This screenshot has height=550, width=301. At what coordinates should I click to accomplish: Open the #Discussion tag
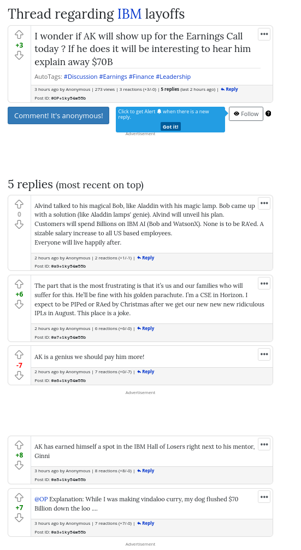pos(80,77)
